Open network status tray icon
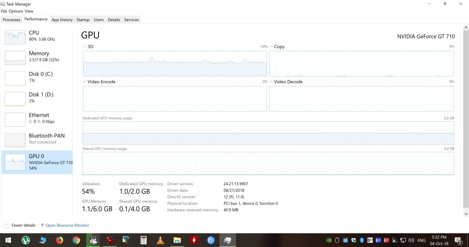This screenshot has width=469, height=247. pyautogui.click(x=403, y=240)
